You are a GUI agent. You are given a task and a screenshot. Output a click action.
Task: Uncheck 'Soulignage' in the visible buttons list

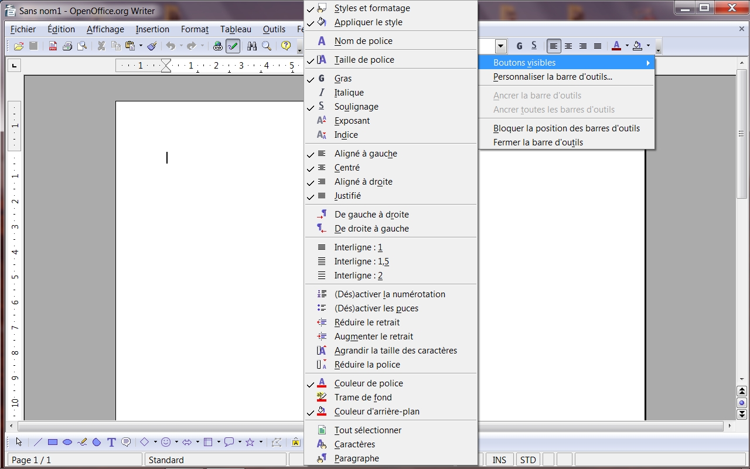coord(391,107)
